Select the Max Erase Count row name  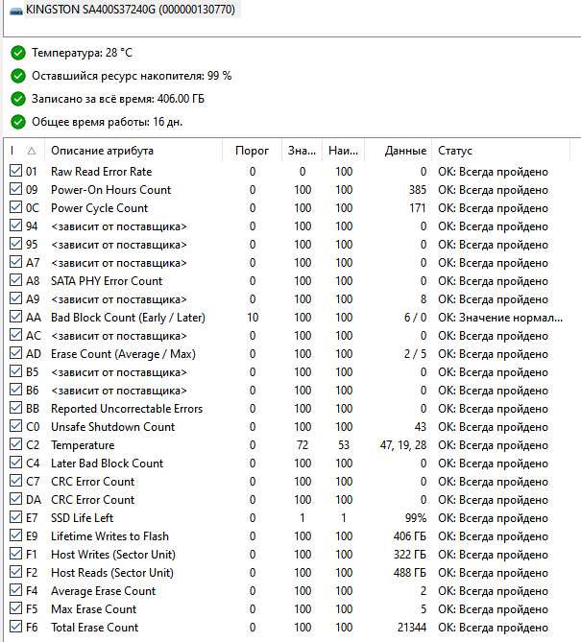[93, 609]
